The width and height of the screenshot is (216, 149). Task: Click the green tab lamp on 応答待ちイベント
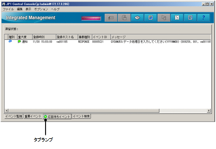[45, 117]
